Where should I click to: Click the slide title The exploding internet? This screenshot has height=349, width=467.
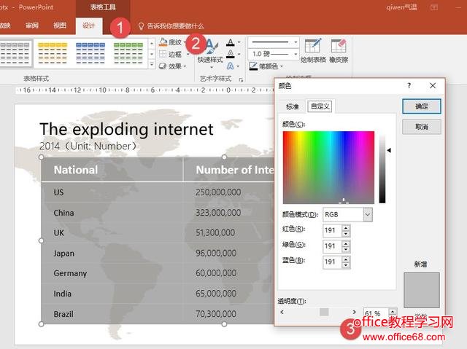point(126,129)
